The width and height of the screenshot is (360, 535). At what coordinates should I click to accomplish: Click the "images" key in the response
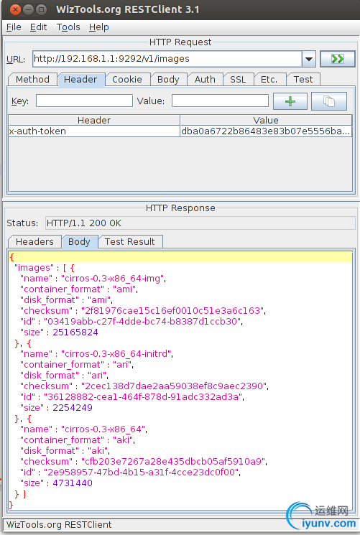point(34,268)
